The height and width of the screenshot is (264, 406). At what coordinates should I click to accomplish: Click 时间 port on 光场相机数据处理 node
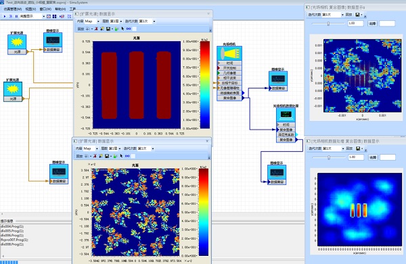[x=286, y=125]
